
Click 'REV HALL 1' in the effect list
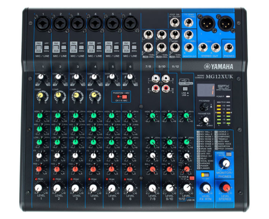206,132
